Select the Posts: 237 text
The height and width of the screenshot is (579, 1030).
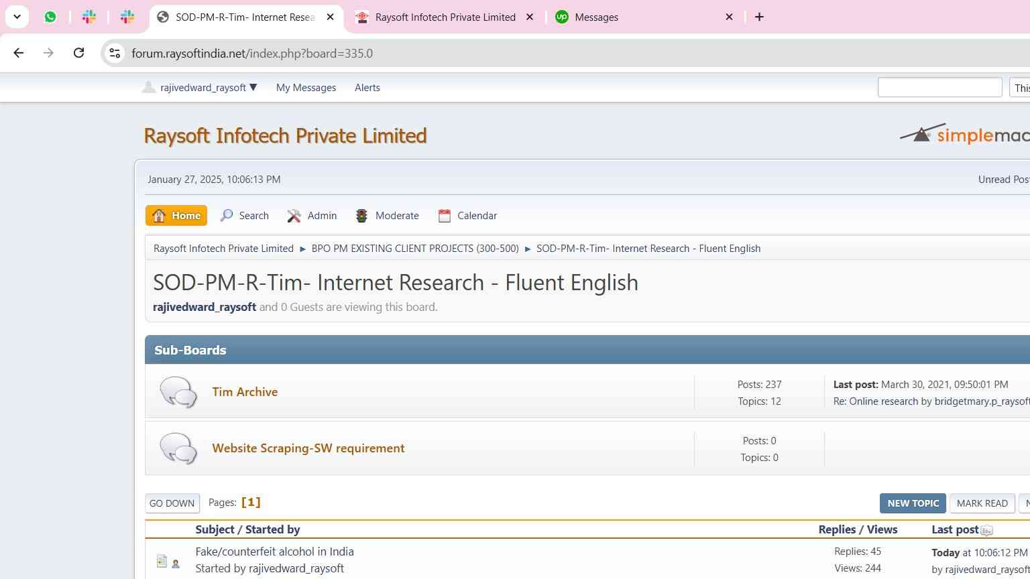(x=759, y=385)
